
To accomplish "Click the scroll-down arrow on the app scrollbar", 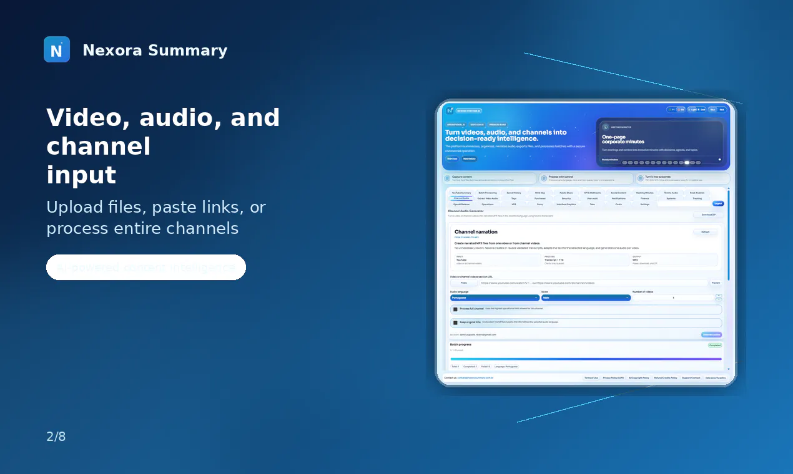I will (x=729, y=369).
